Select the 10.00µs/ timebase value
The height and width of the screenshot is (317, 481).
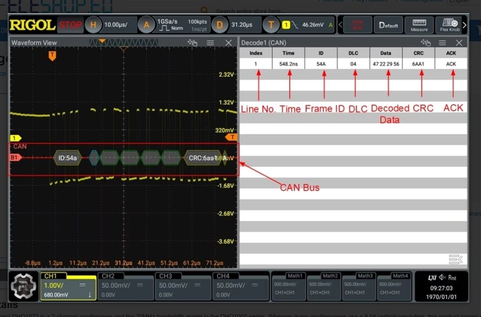[116, 25]
